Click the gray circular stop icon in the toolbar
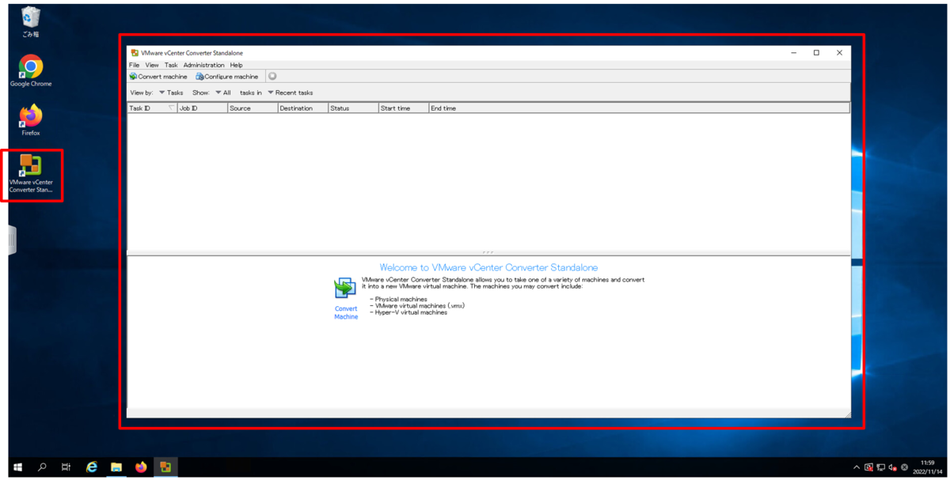 coord(272,77)
